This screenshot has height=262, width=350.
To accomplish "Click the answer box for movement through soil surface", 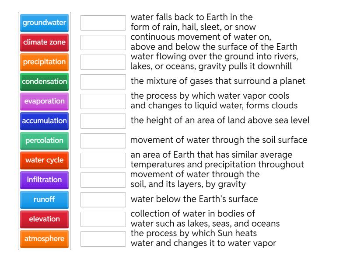I will point(102,140).
